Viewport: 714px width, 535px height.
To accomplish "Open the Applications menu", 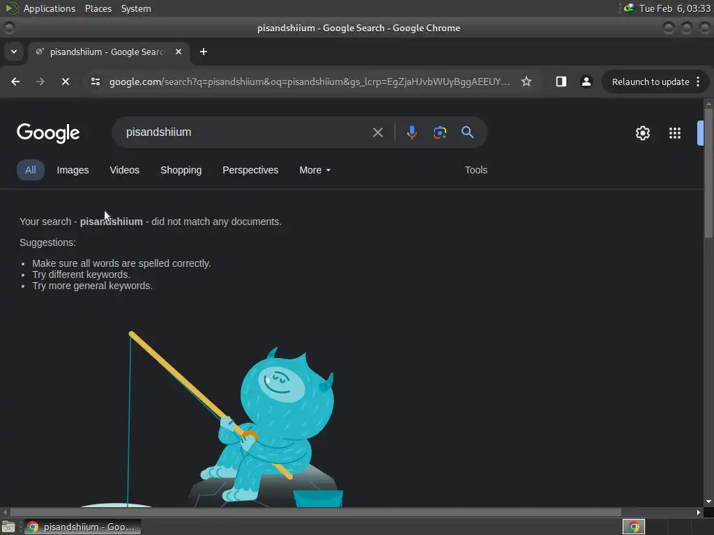I will pos(50,8).
